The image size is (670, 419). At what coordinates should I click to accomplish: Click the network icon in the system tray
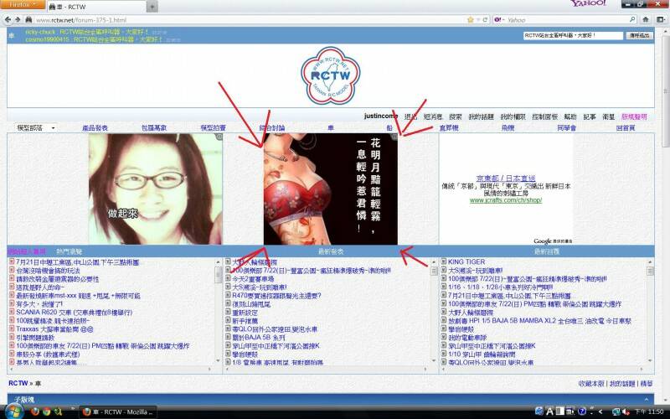(616, 411)
